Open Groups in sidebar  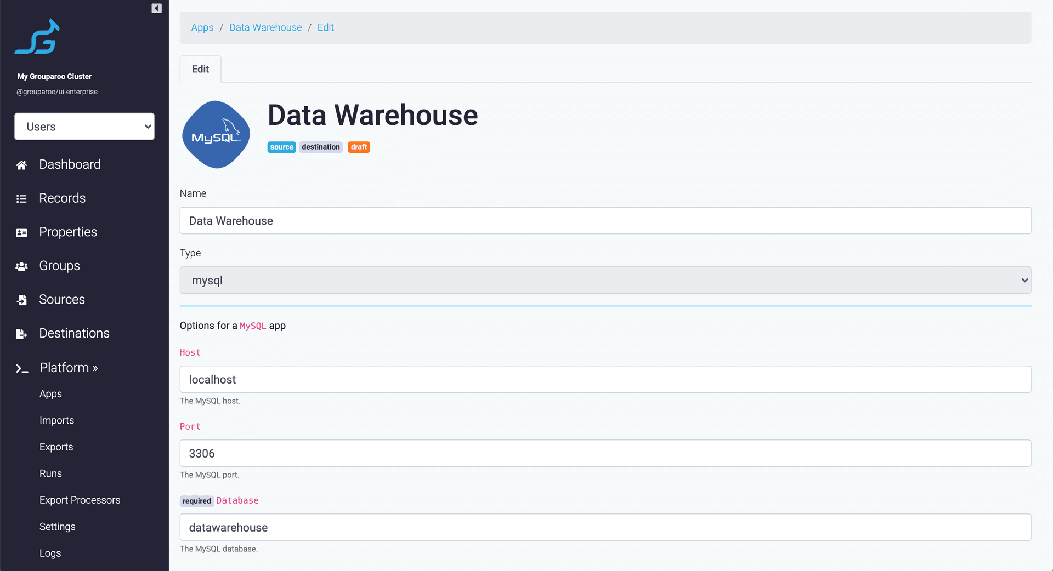click(59, 266)
